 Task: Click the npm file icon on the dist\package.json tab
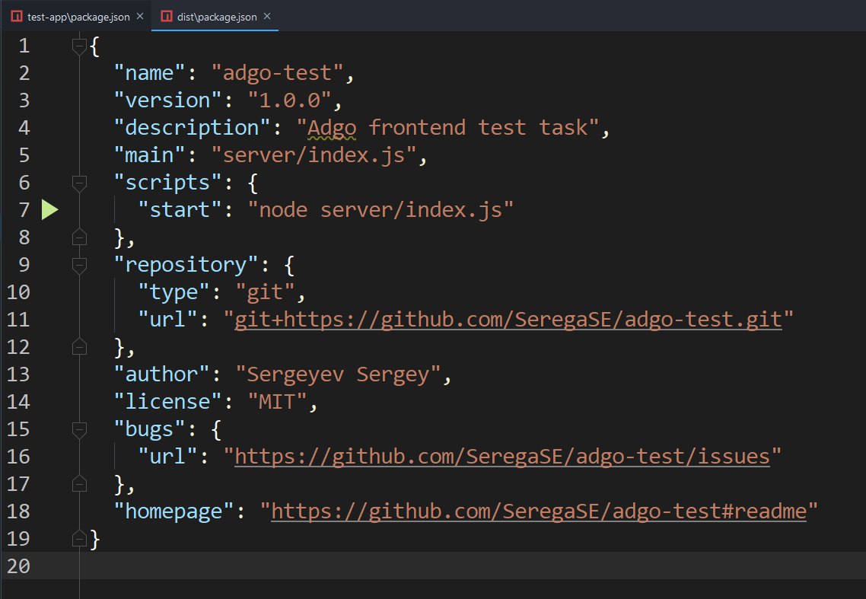pos(166,16)
